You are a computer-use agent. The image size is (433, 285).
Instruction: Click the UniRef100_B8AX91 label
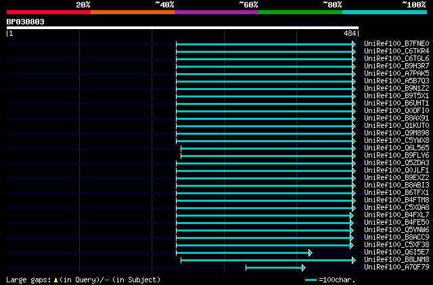(396, 118)
